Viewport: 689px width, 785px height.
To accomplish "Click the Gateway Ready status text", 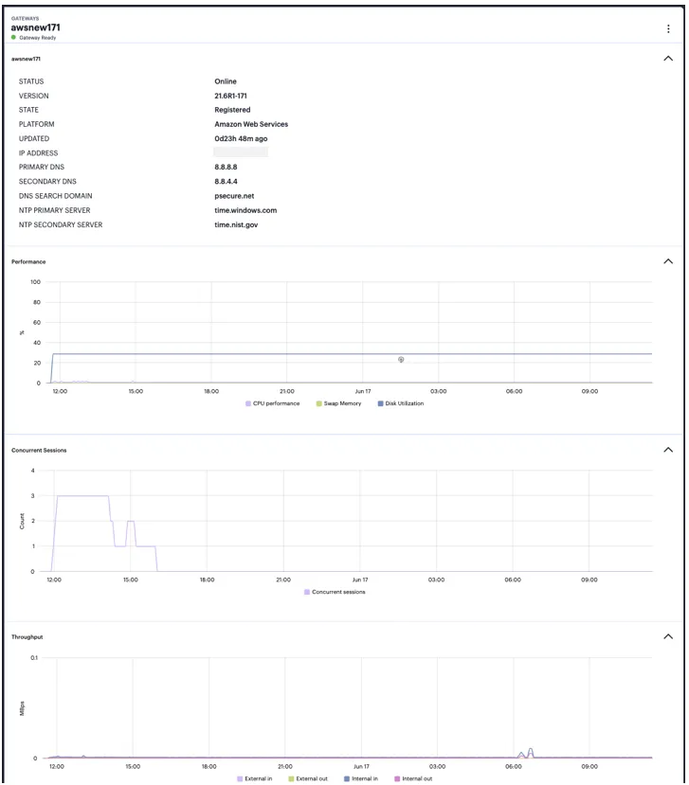I will [38, 38].
